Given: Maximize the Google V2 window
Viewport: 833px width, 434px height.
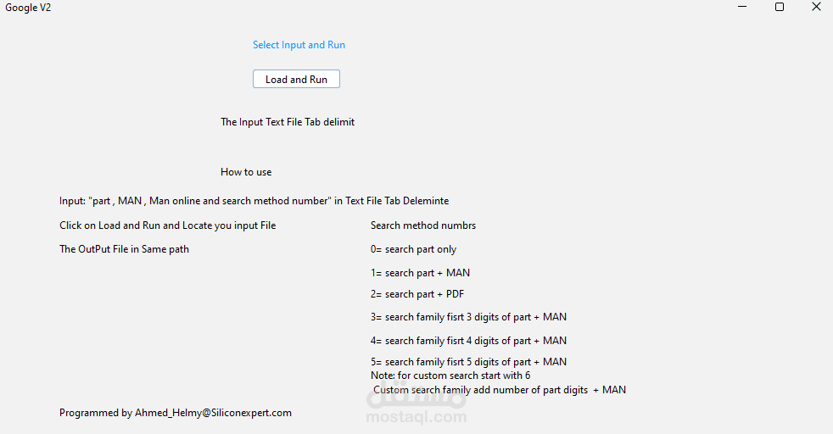Looking at the screenshot, I should [x=780, y=7].
